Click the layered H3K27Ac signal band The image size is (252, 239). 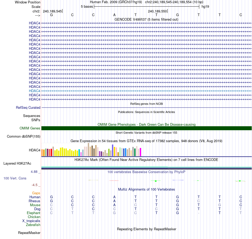click(x=146, y=168)
